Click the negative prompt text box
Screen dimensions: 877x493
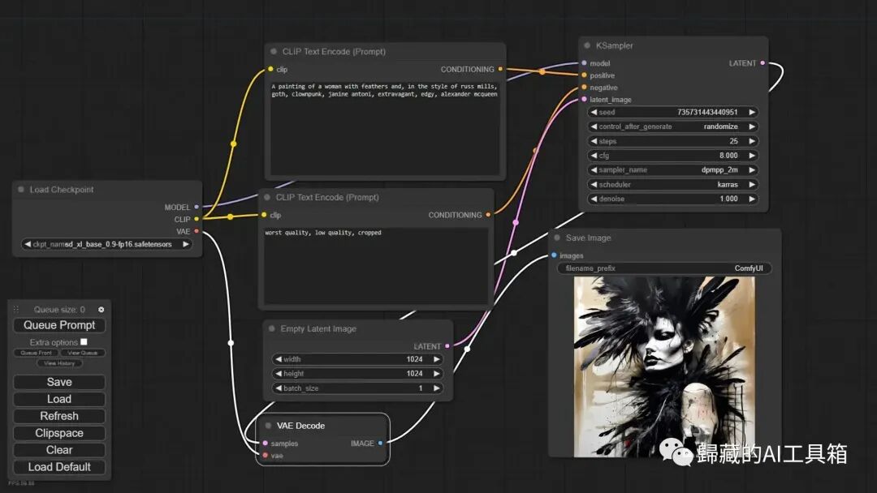376,265
